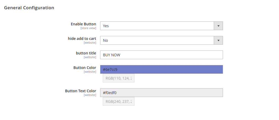
Task: Click the #f0edf0 Button Text Color field
Action: 161,93
